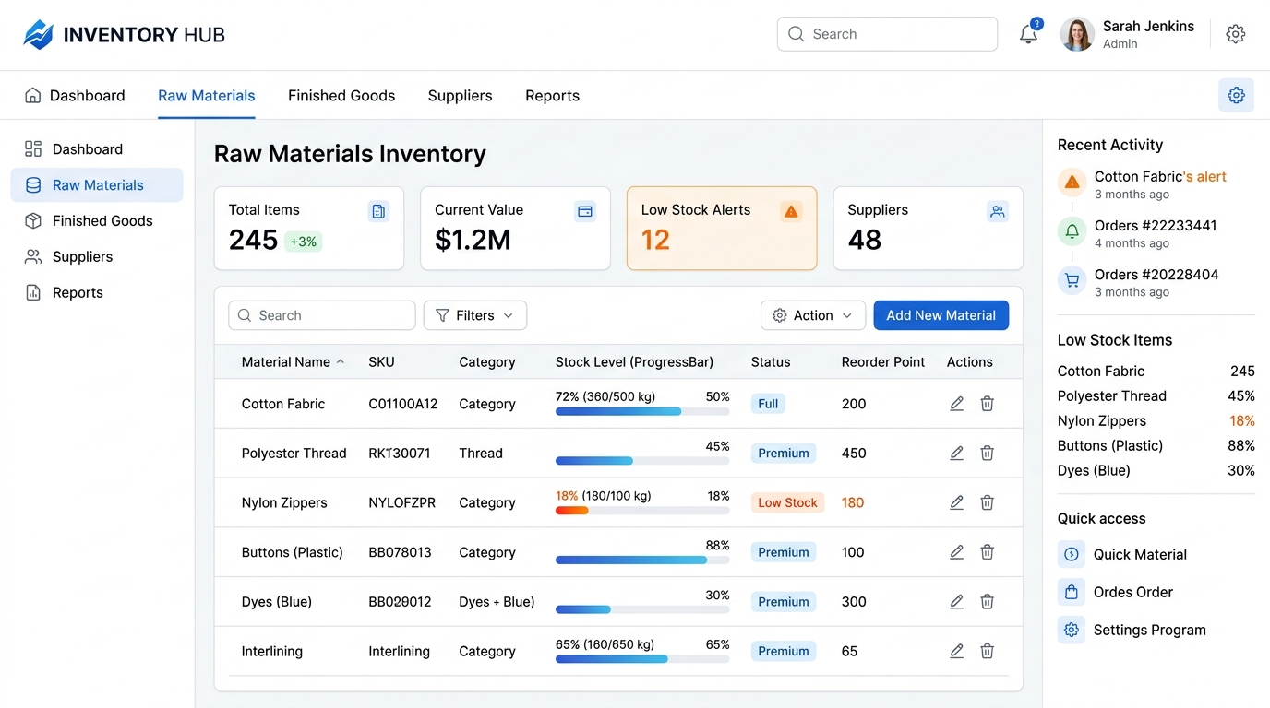Open the Action dropdown
The width and height of the screenshot is (1270, 708).
pos(813,315)
